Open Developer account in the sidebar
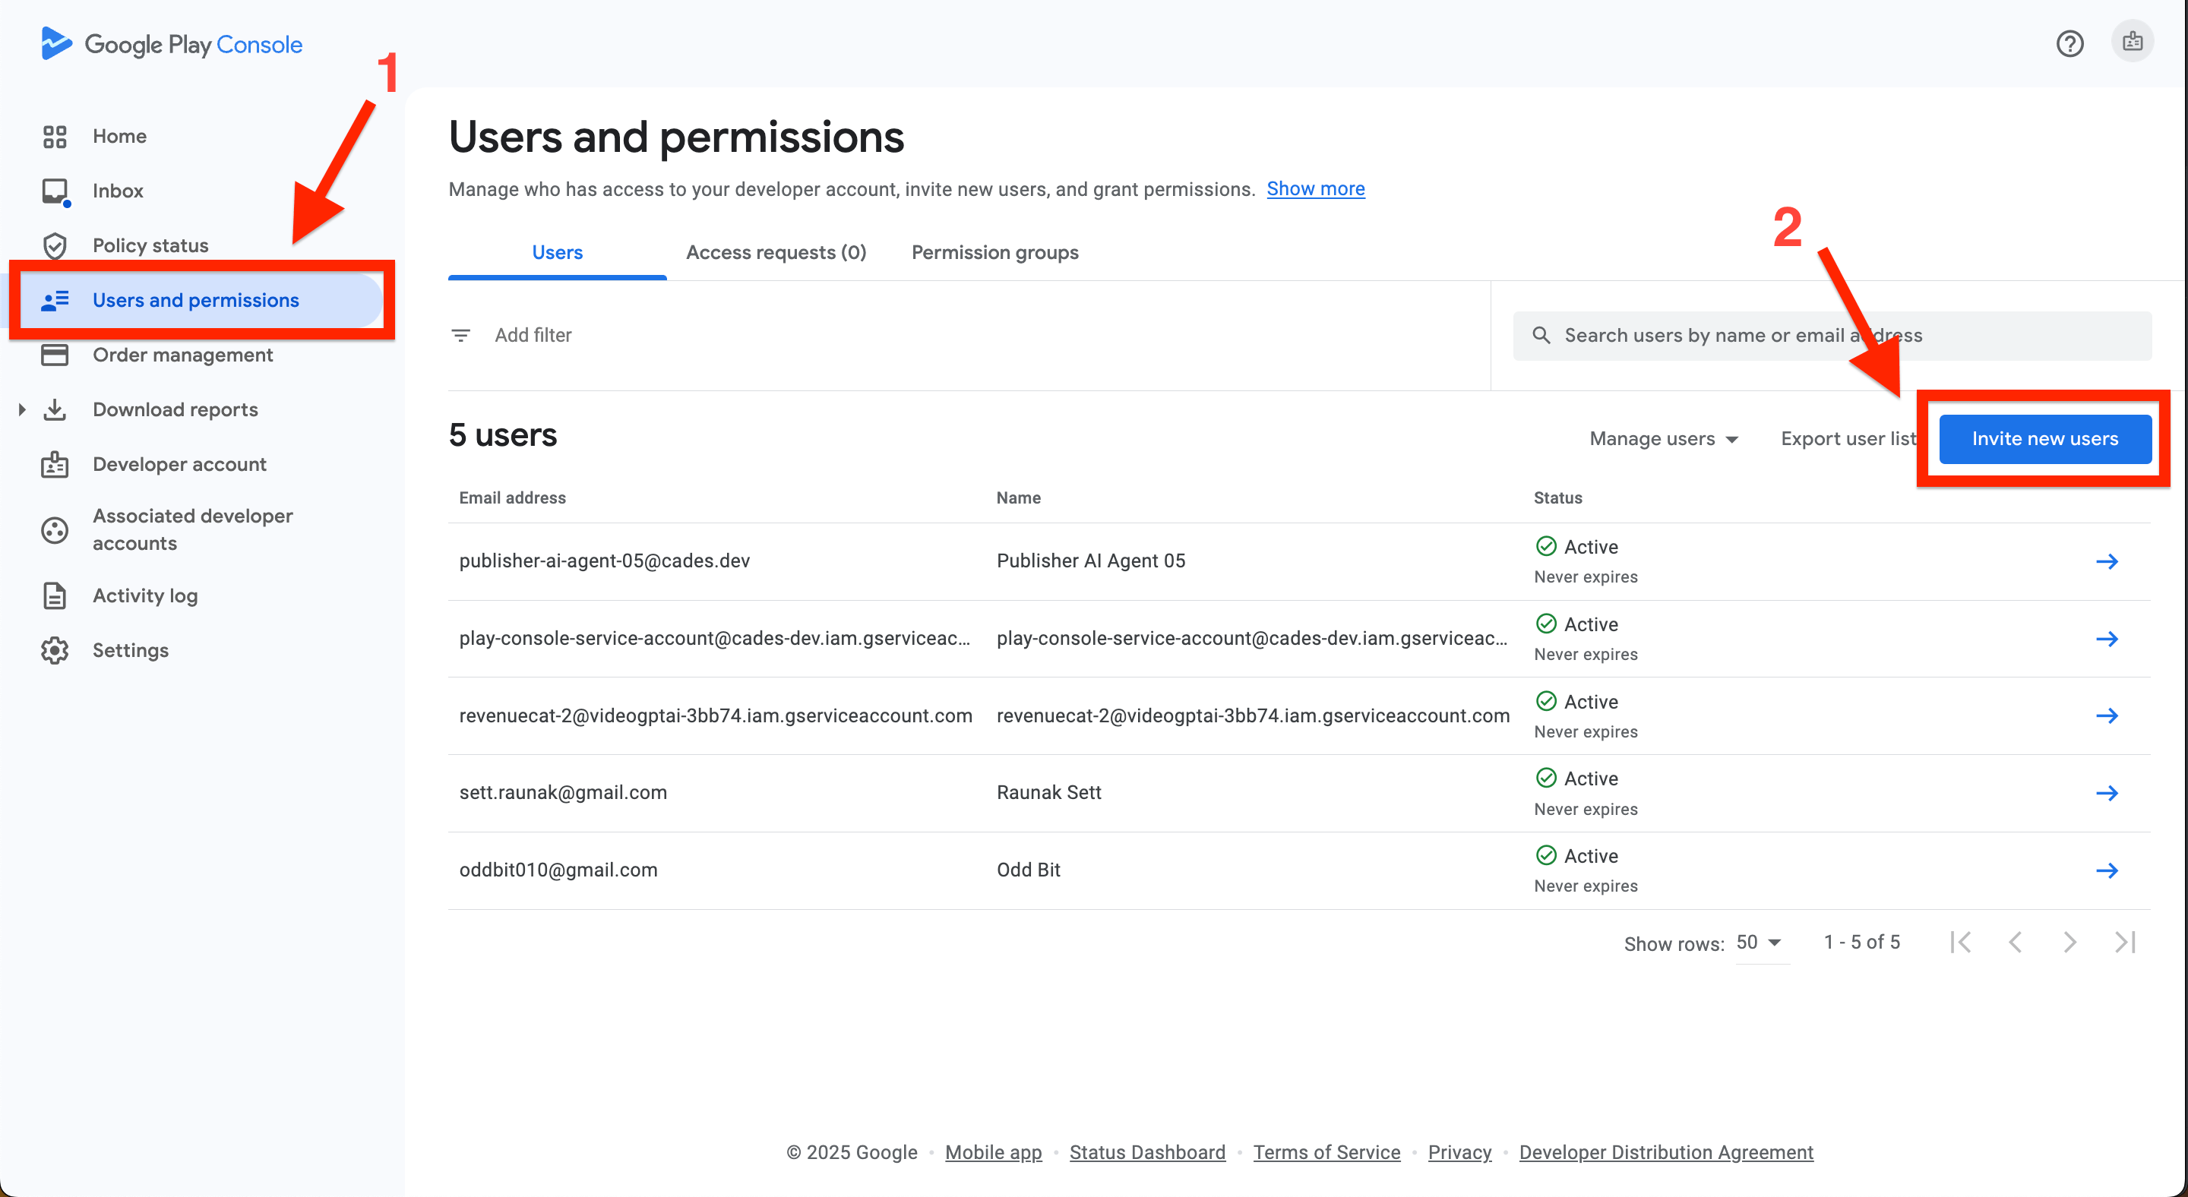2188x1197 pixels. pyautogui.click(x=179, y=464)
